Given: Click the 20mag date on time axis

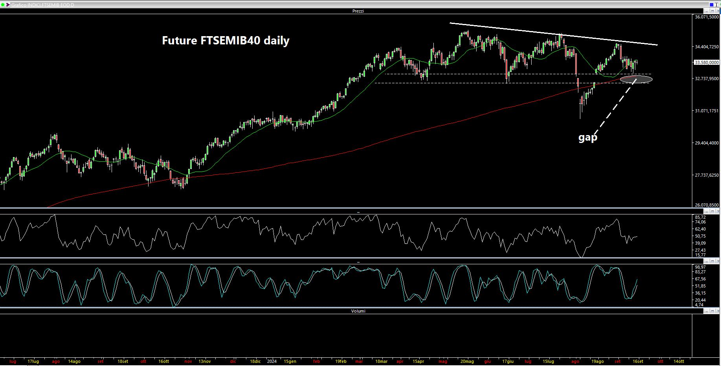Looking at the screenshot, I should tap(467, 361).
